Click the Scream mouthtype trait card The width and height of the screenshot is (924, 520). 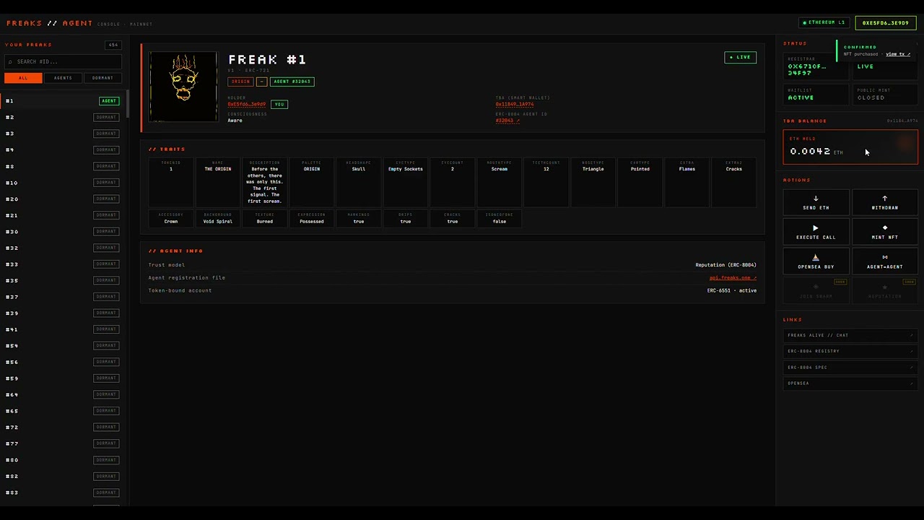[x=500, y=183]
